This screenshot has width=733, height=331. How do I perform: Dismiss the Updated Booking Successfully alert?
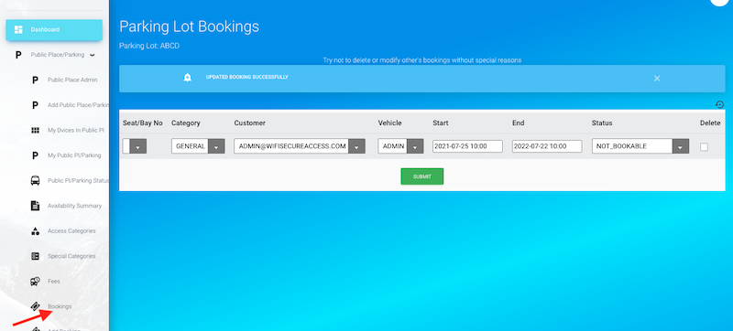tap(657, 79)
